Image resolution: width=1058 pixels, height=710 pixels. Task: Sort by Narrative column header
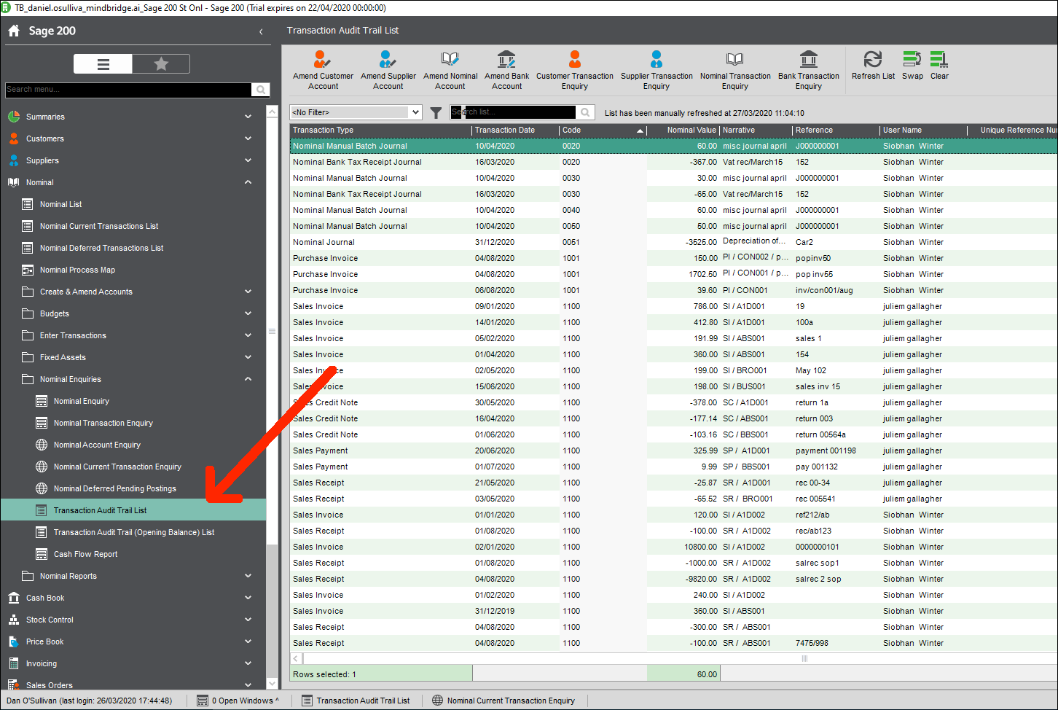point(756,130)
